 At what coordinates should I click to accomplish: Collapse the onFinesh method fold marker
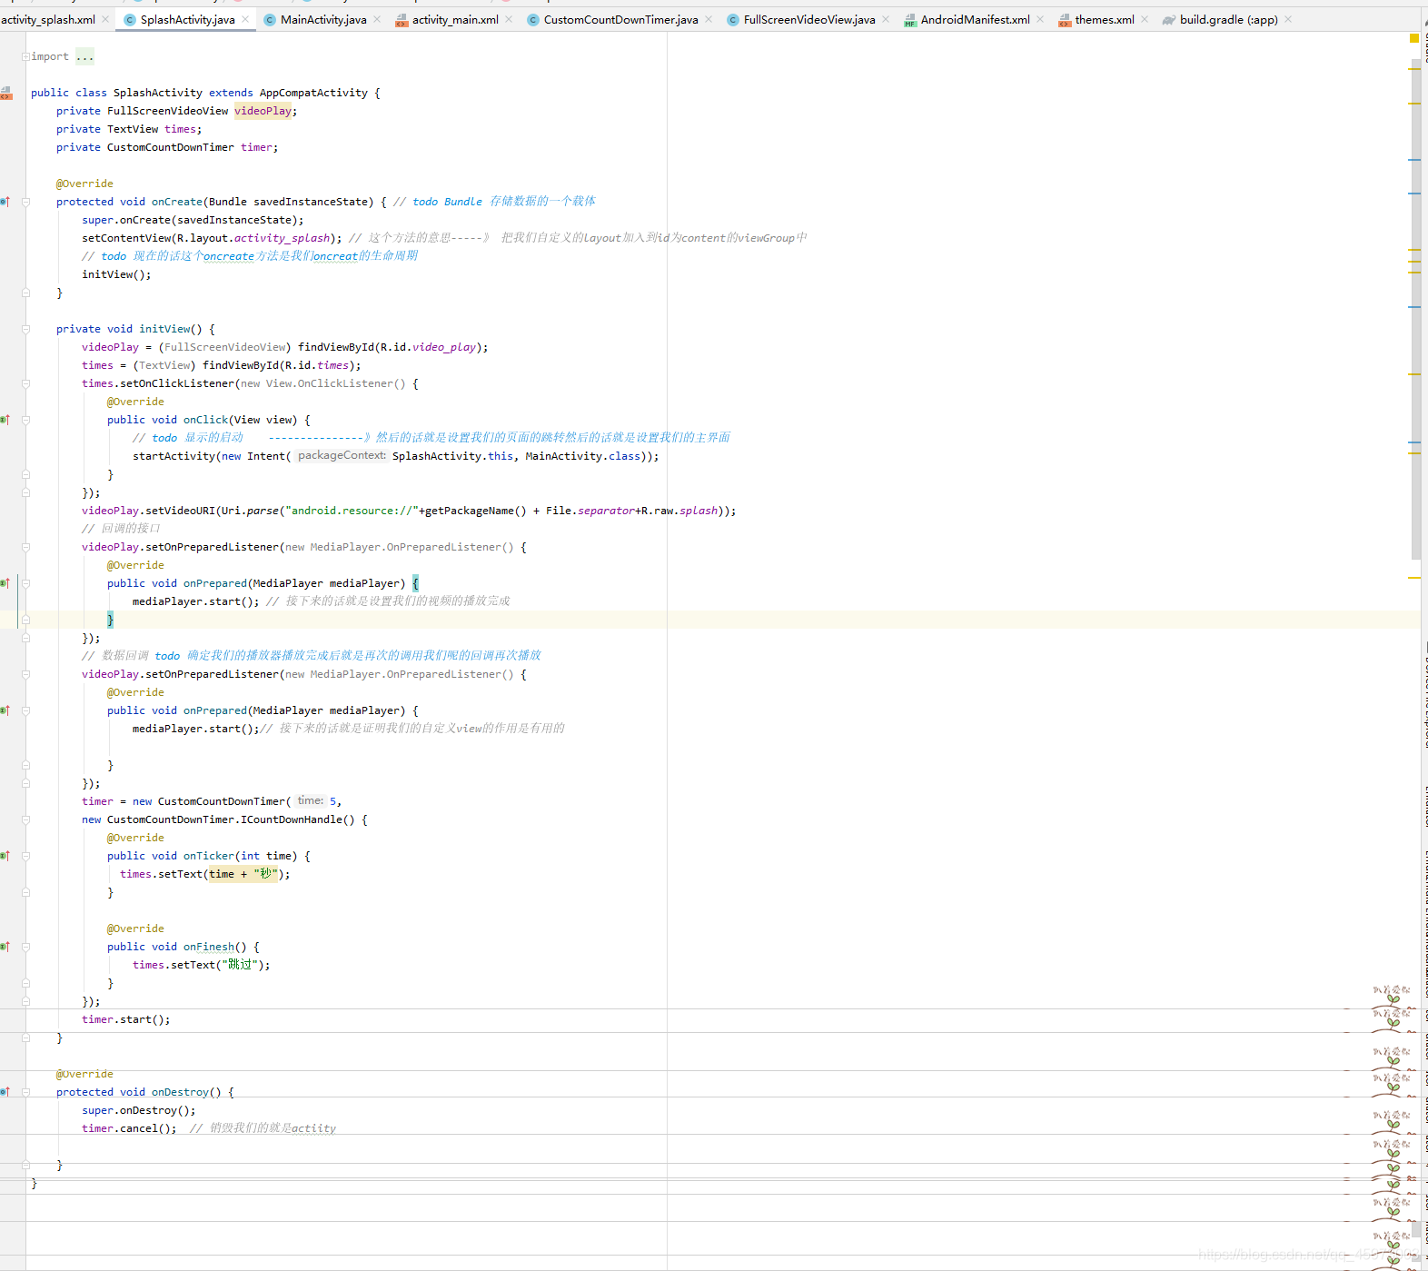(25, 947)
